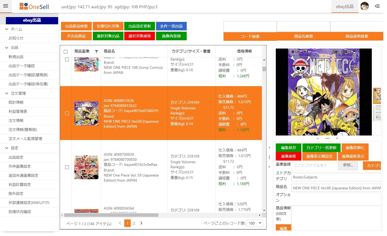This screenshot has width=387, height=236.
Task: Collapse the 設定 section
Action: click(7, 148)
